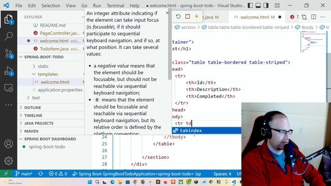The image size is (331, 186).
Task: Open the File menu
Action: point(19,6)
